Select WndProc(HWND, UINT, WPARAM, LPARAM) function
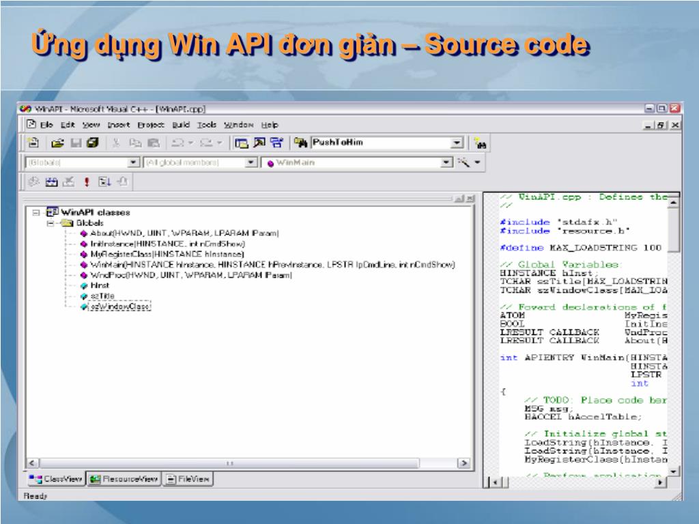Viewport: 699px width, 524px height. 191,276
